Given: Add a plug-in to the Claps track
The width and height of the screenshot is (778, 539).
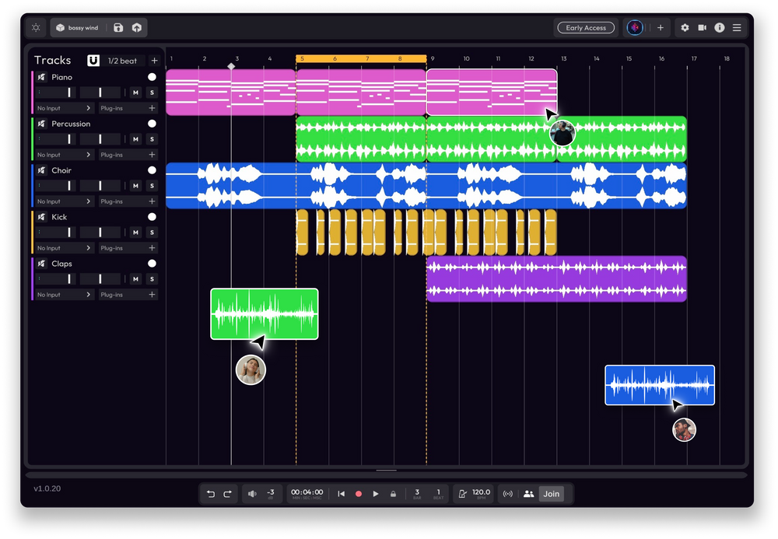Looking at the screenshot, I should [x=152, y=294].
